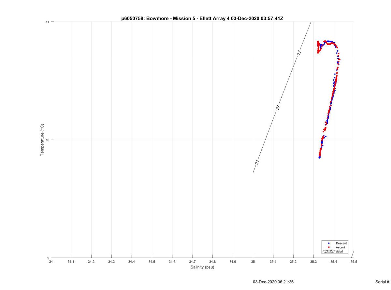Click the 'Temperature (°C)' y-axis label
This screenshot has height=290, width=391.
(42, 140)
